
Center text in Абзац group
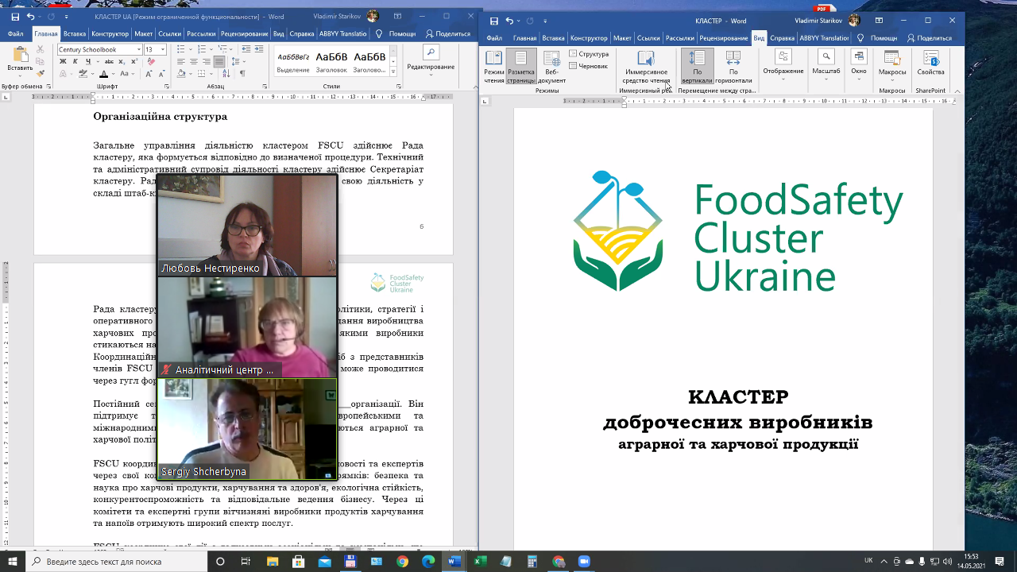[194, 61]
